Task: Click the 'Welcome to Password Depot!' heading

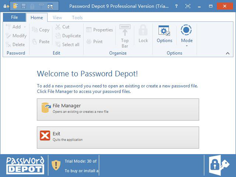Action: (87, 74)
